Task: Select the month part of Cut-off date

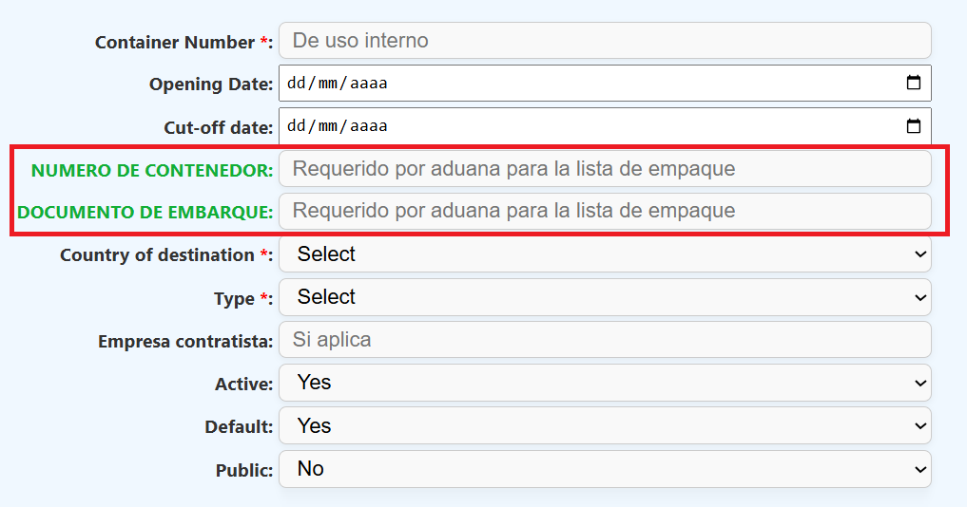Action: tap(327, 126)
